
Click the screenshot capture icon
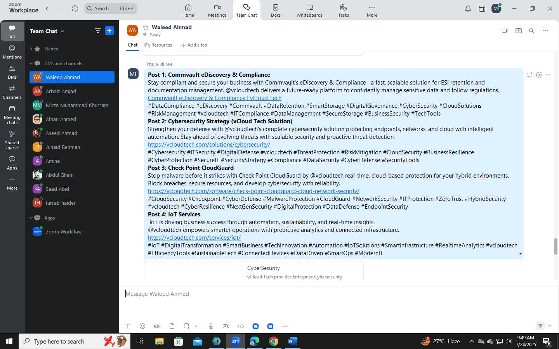187,326
